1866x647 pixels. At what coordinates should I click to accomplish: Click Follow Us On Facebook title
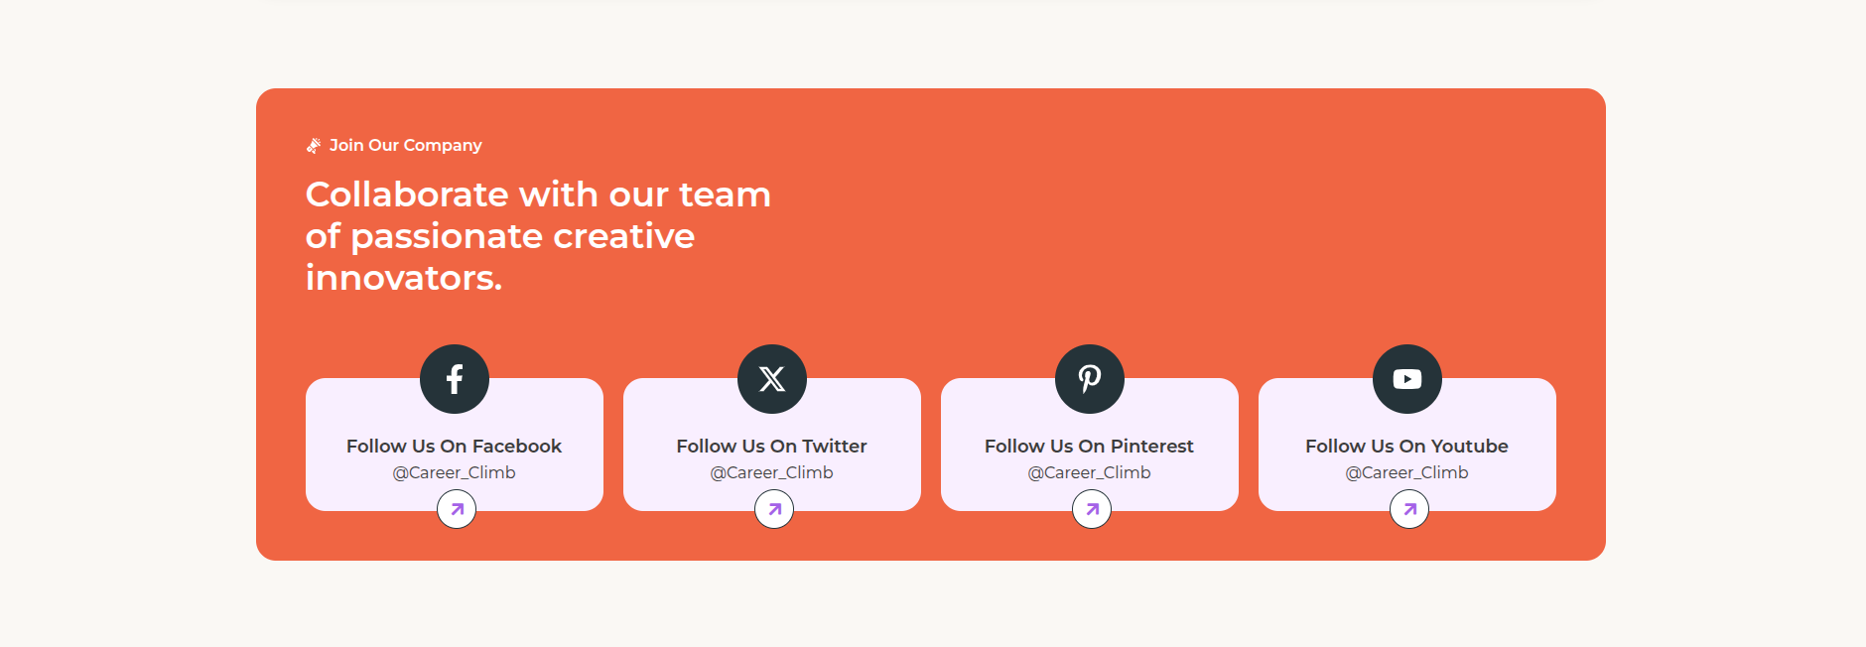455,447
